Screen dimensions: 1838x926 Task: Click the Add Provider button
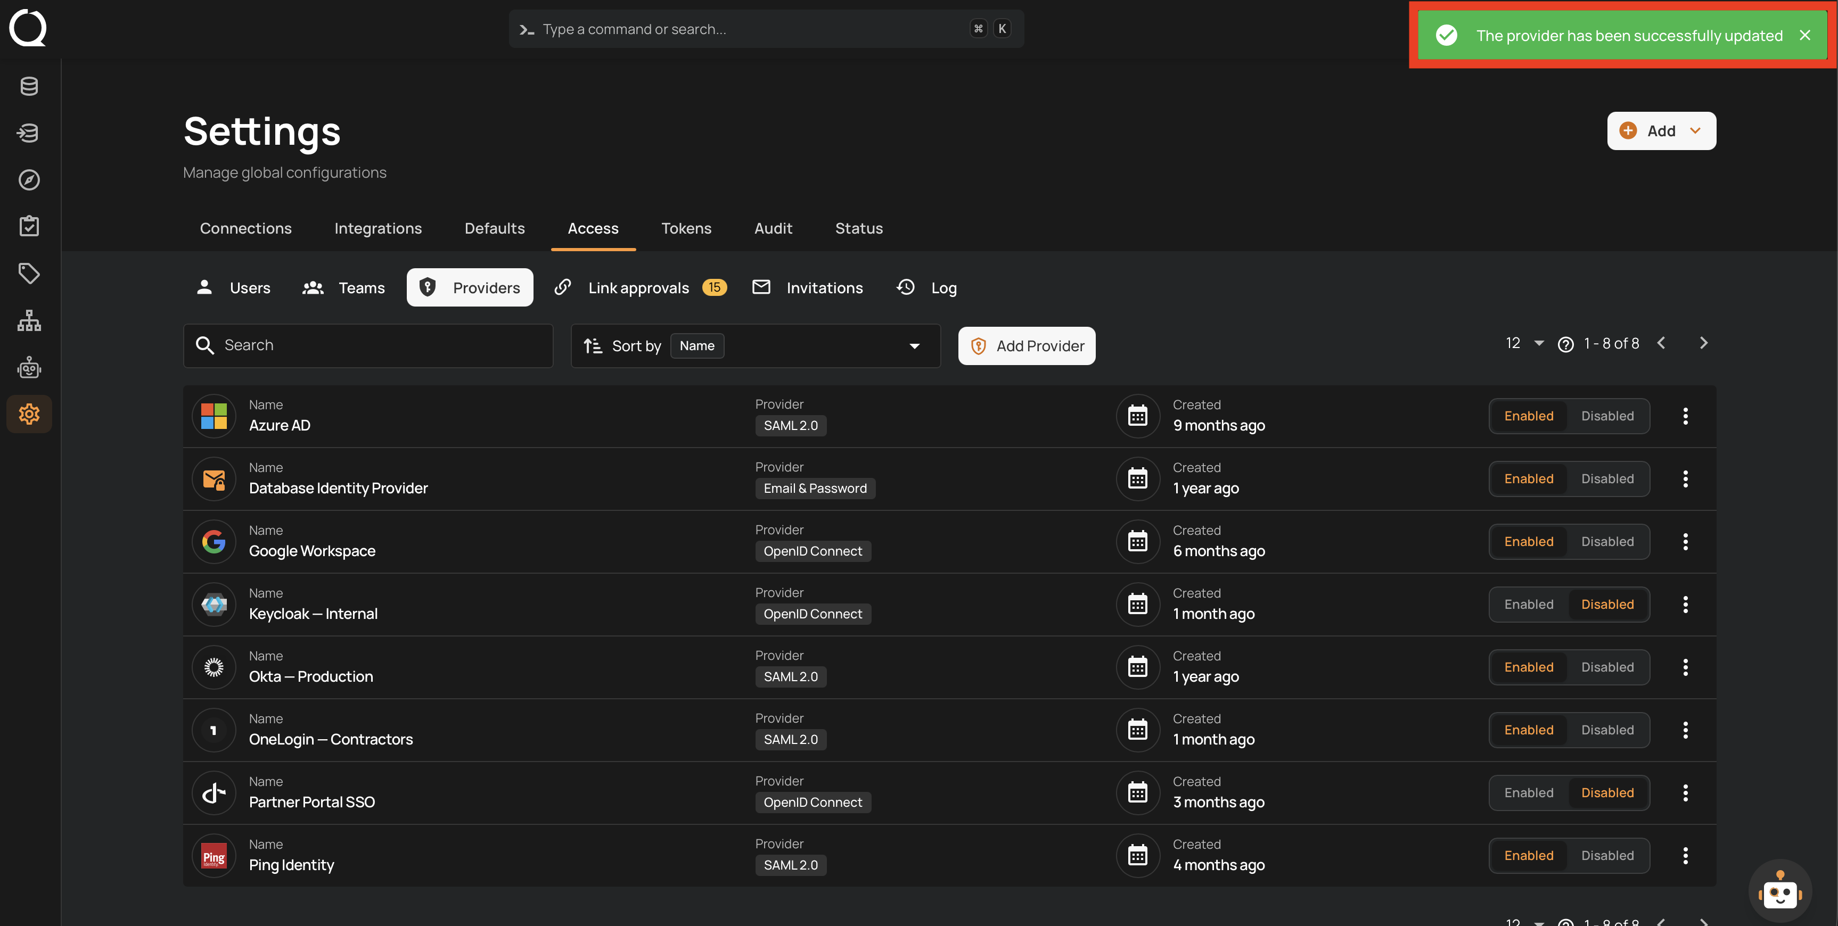[x=1027, y=346]
